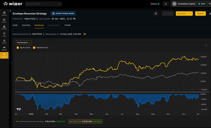Click the +10.97% NIFTY return
The image size is (211, 128).
(97, 121)
